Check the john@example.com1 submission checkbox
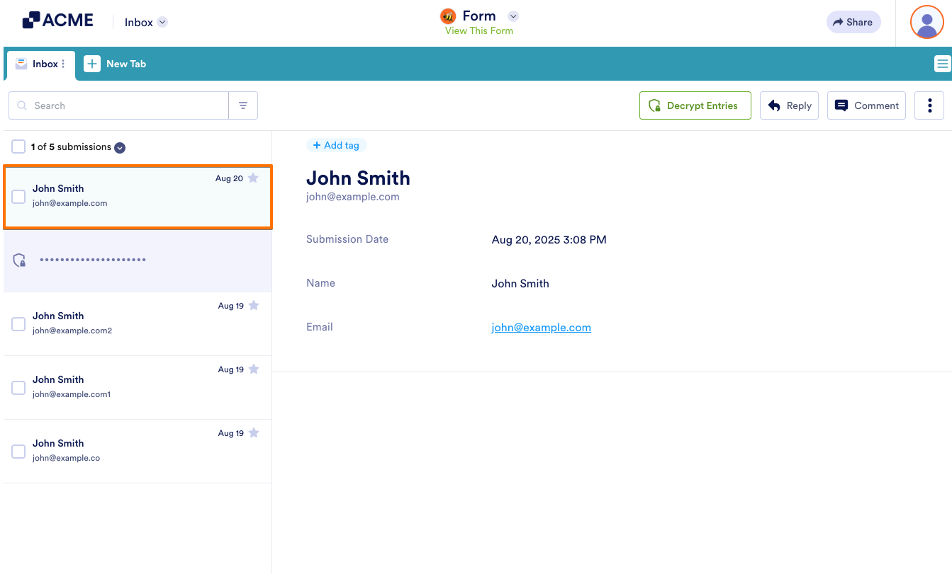952x574 pixels. [x=18, y=388]
